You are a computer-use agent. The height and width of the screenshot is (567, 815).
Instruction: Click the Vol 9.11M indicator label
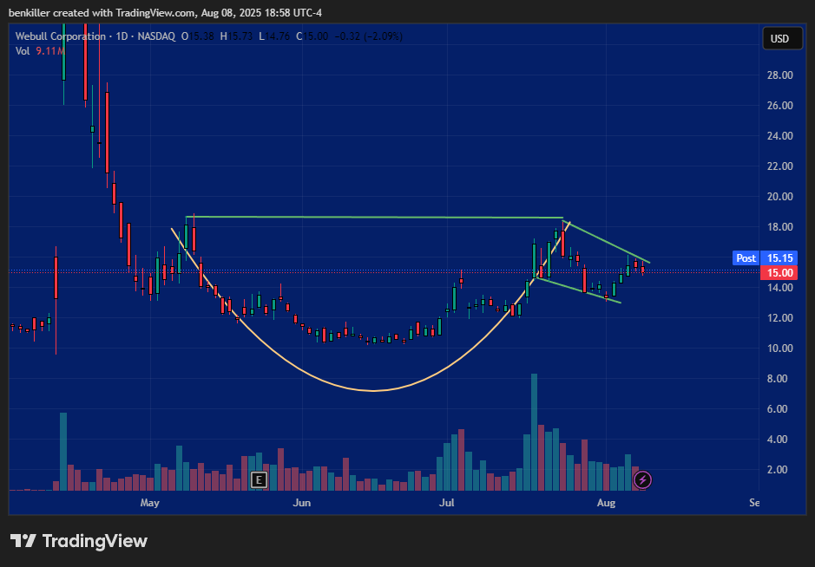[x=40, y=51]
